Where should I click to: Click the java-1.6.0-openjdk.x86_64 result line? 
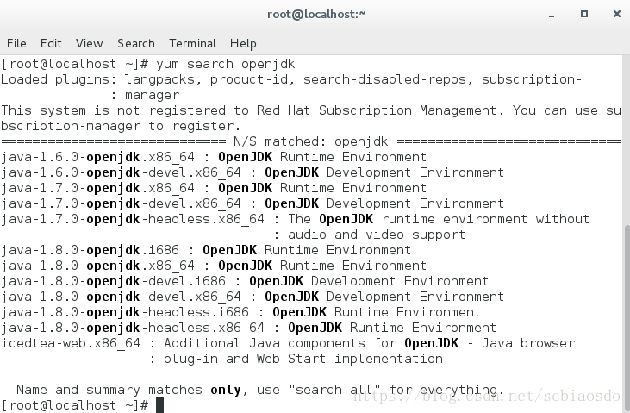click(214, 157)
